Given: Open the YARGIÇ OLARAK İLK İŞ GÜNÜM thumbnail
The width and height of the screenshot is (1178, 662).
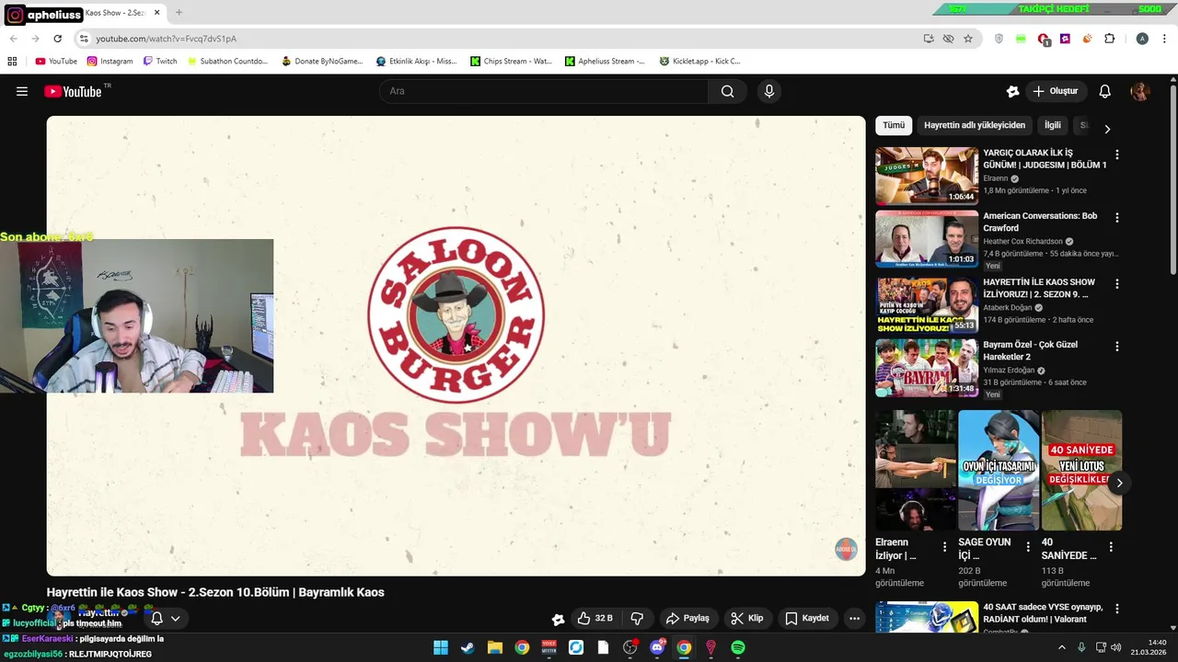Looking at the screenshot, I should pyautogui.click(x=927, y=176).
